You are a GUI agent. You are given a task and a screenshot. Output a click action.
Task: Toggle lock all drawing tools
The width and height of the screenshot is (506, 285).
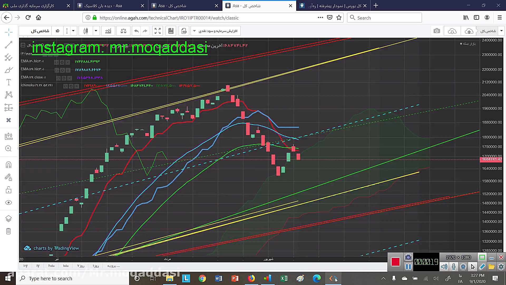click(8, 190)
